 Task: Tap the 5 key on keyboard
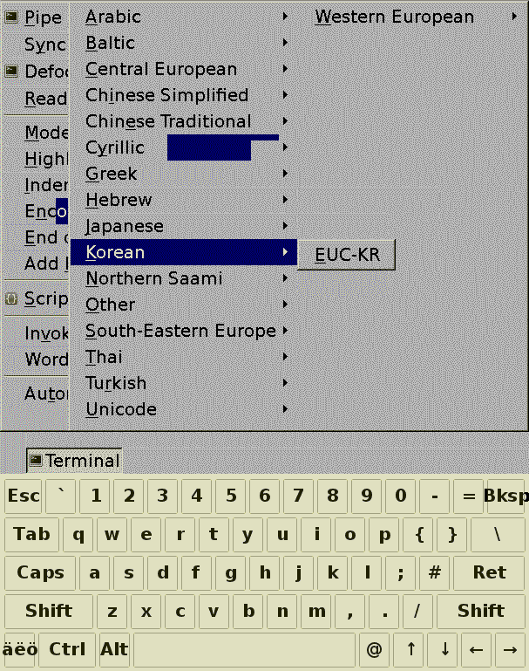[x=231, y=496]
